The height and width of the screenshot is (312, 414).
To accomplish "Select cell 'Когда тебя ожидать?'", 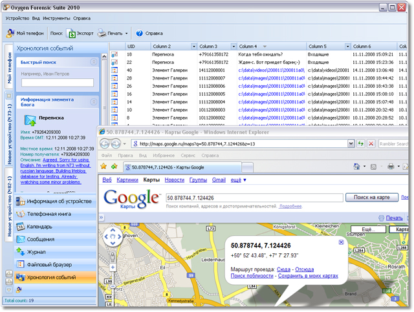I will click(x=260, y=54).
